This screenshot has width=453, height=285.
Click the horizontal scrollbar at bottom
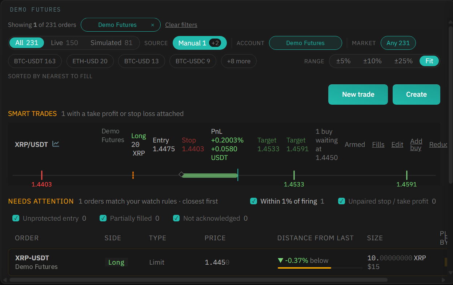pos(198,280)
